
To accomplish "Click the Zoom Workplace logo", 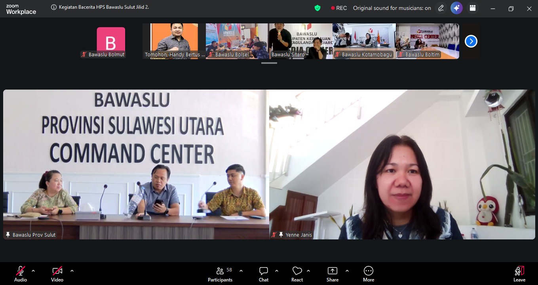I will pos(21,10).
